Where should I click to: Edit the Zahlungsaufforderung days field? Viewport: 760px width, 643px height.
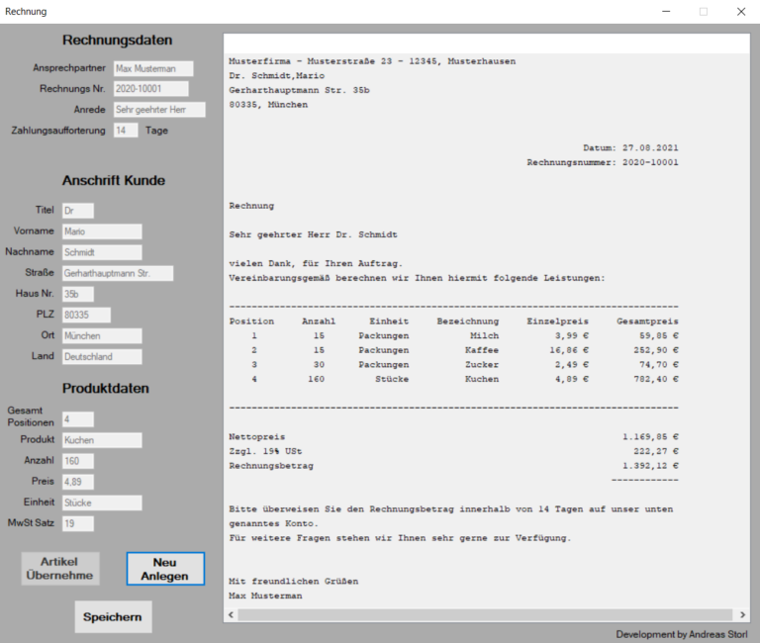[x=125, y=131]
